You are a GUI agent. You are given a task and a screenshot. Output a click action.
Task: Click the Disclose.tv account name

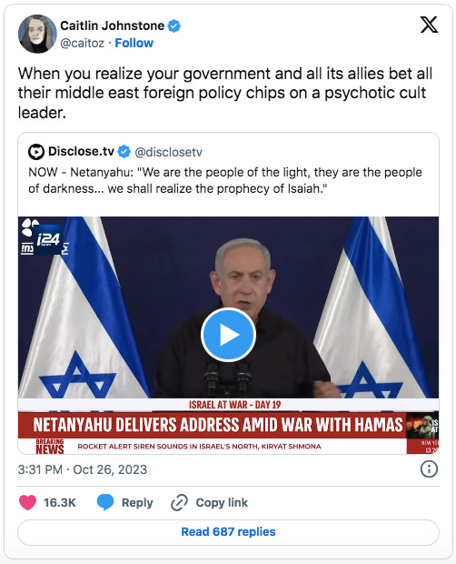point(81,151)
